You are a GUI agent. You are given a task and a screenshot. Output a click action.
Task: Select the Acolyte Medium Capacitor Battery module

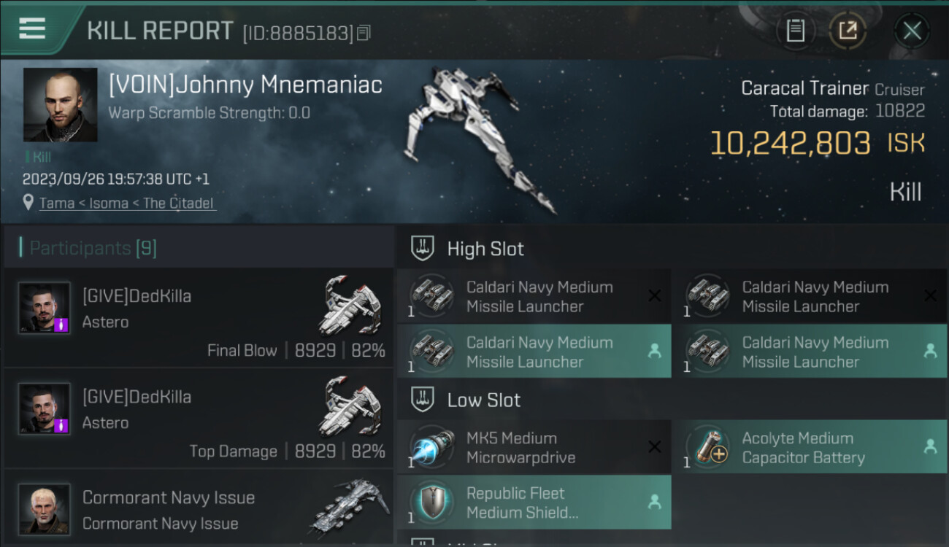click(x=803, y=448)
